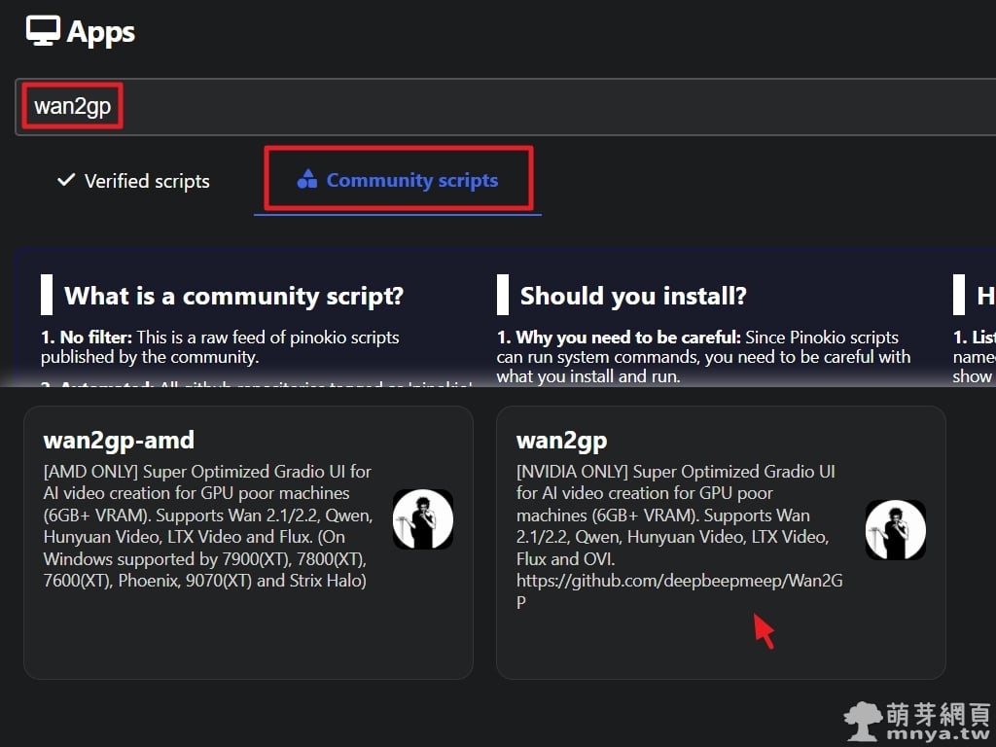Click the 'Should you install?' heading
The height and width of the screenshot is (747, 996).
633,296
